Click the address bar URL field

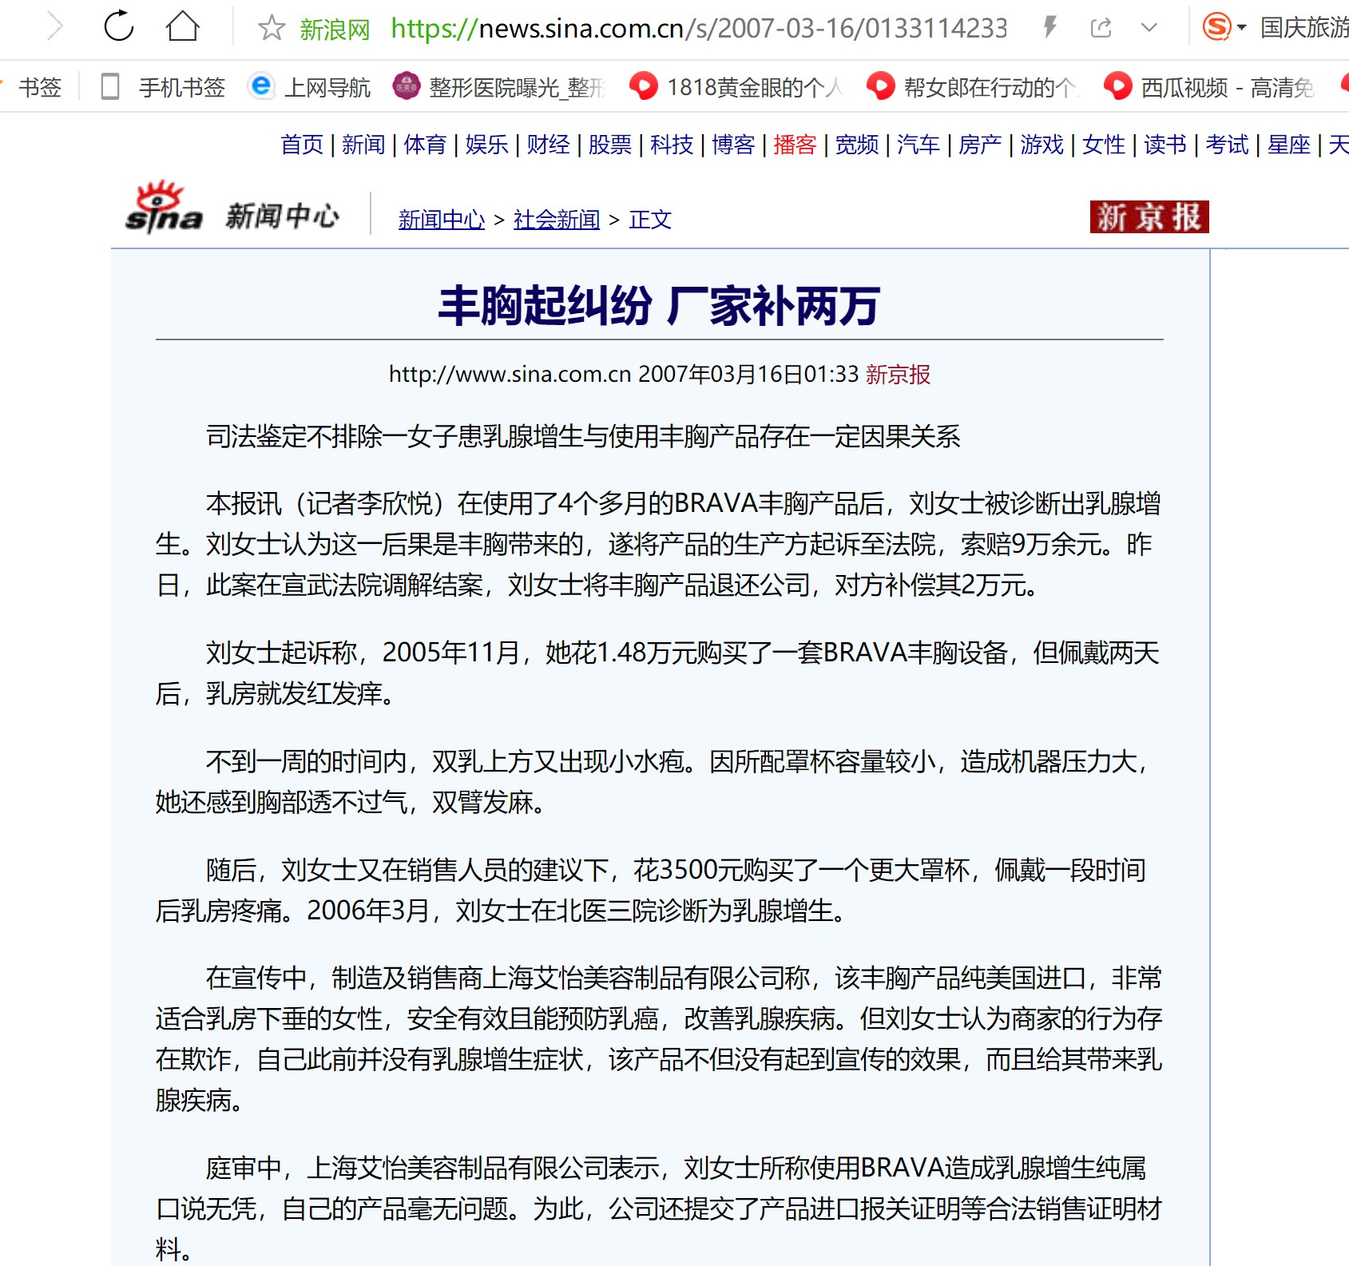[x=700, y=29]
